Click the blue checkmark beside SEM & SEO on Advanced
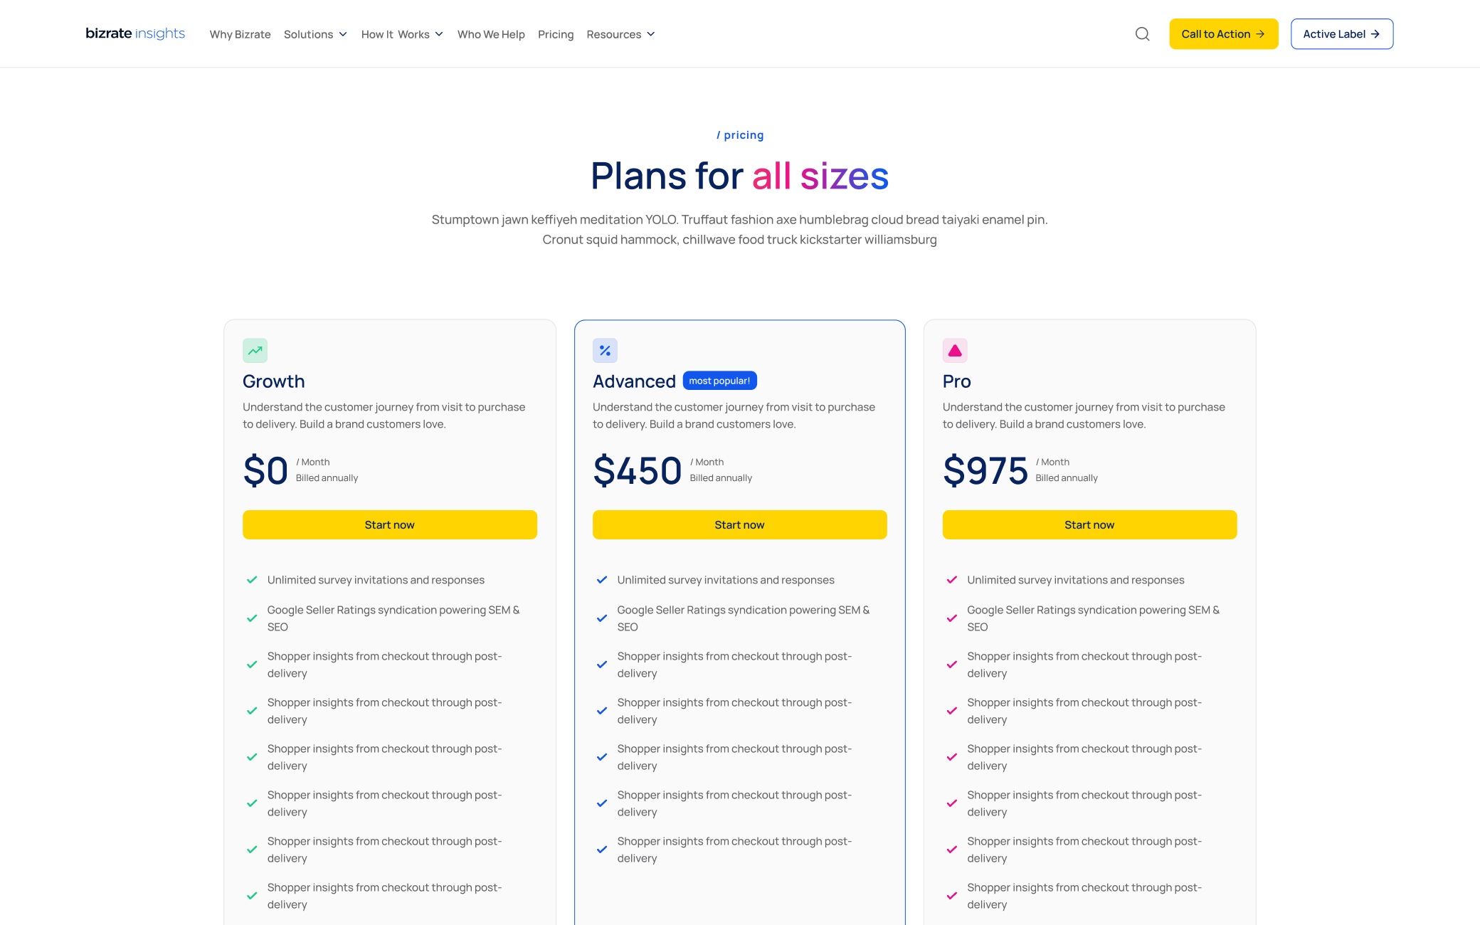This screenshot has height=925, width=1480. tap(602, 618)
